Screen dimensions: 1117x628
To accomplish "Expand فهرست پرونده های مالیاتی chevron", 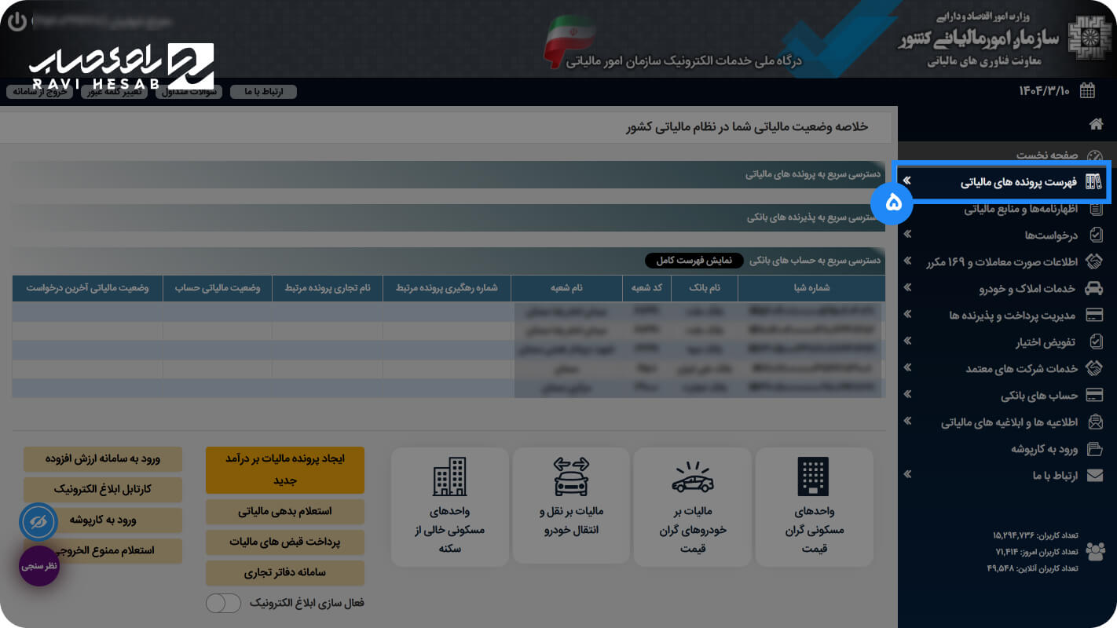I will [x=907, y=181].
